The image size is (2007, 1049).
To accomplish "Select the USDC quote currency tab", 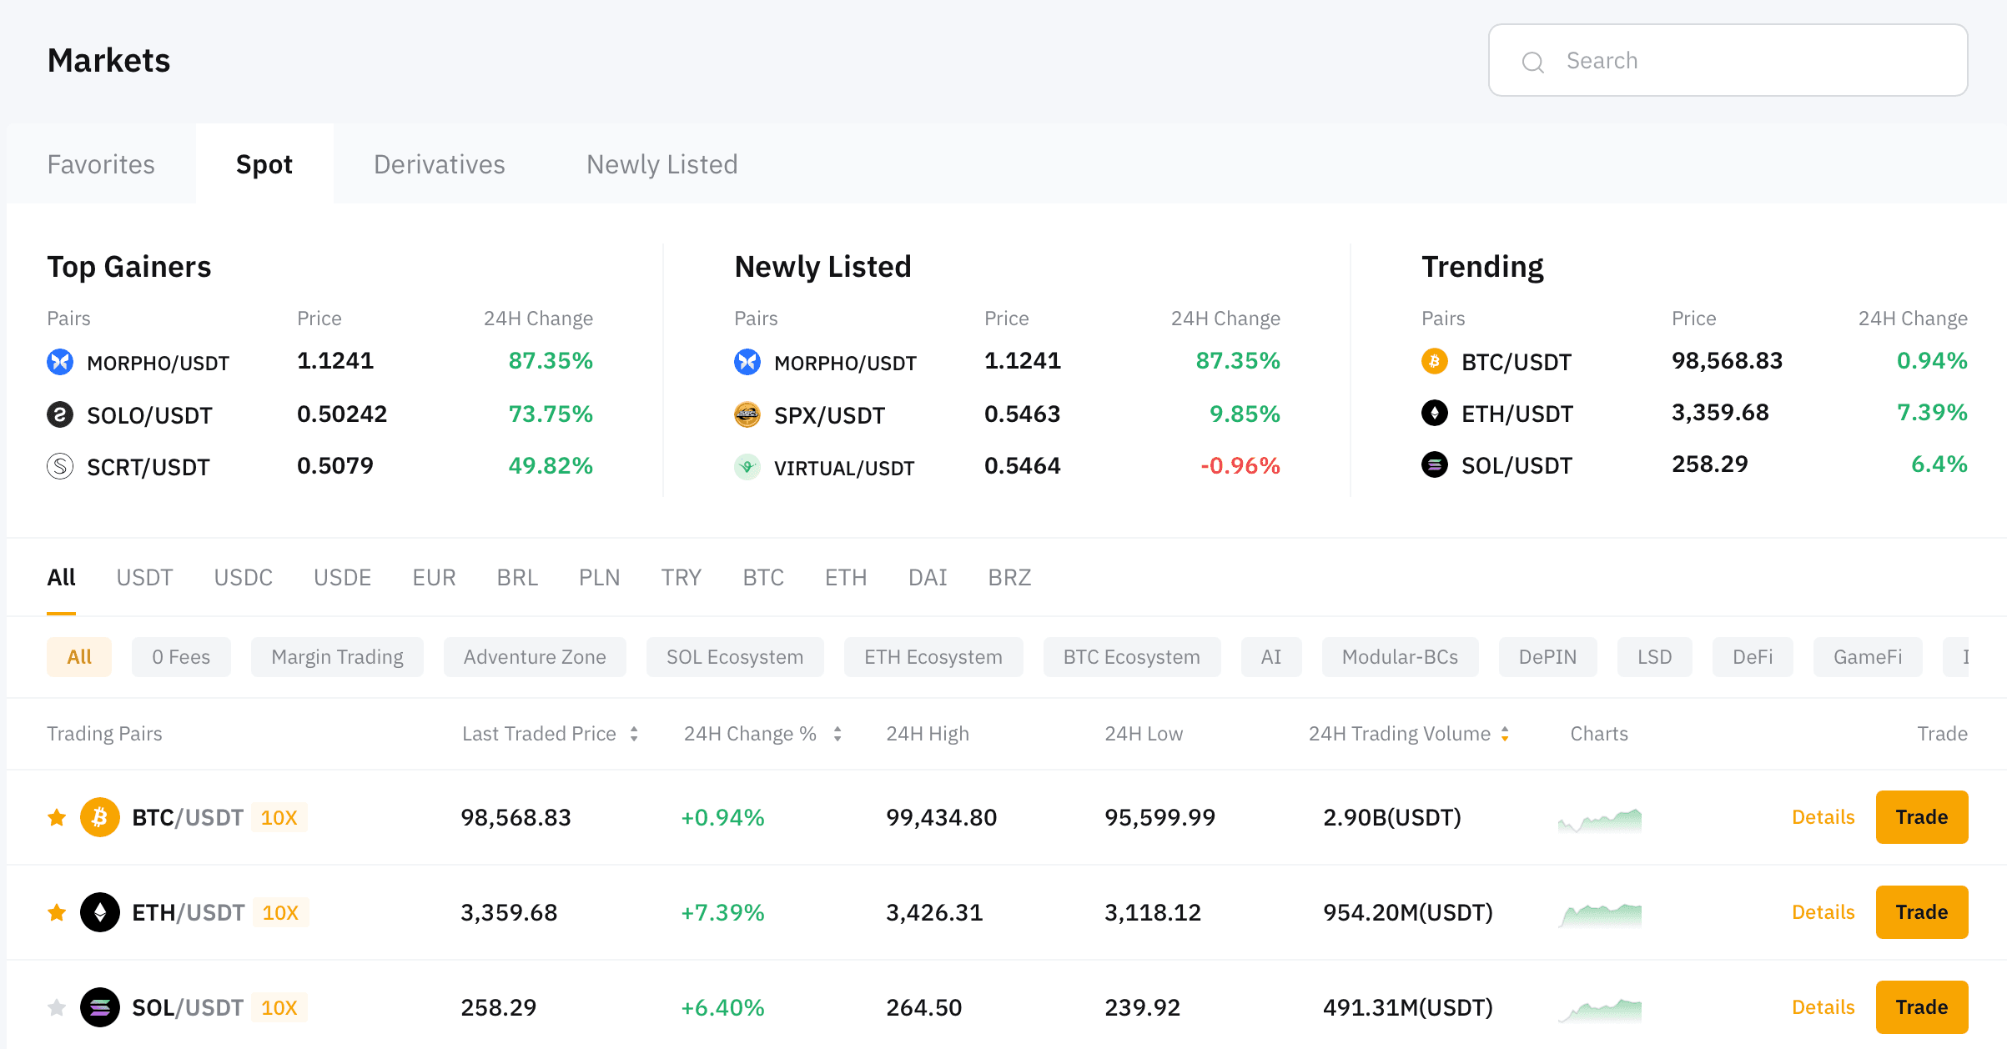I will (x=243, y=577).
